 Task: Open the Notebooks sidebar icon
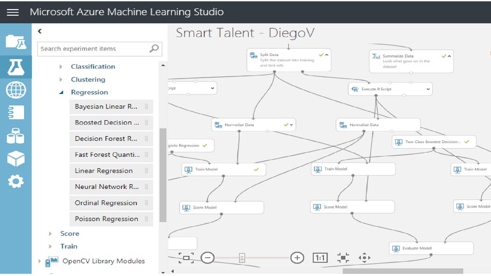point(16,112)
